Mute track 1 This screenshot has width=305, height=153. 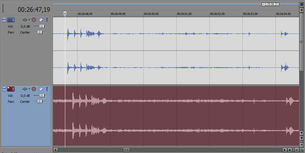coord(41,20)
